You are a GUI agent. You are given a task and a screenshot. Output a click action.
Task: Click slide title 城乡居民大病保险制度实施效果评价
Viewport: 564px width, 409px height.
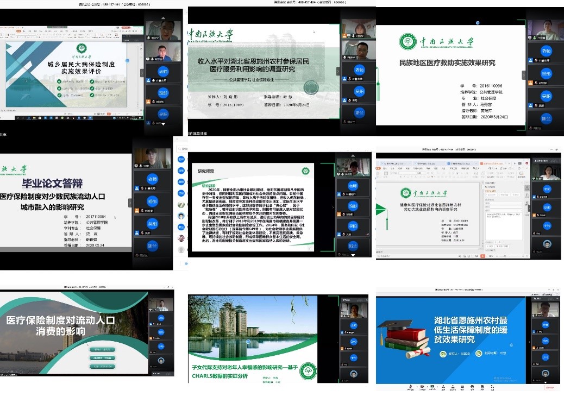(x=82, y=68)
